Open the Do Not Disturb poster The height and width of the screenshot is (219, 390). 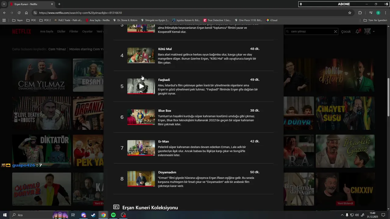pyautogui.click(x=345, y=75)
